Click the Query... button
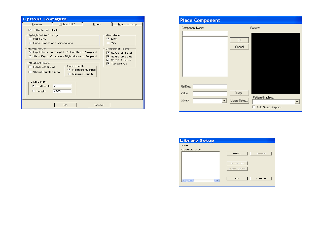The image size is (318, 225). click(x=239, y=93)
